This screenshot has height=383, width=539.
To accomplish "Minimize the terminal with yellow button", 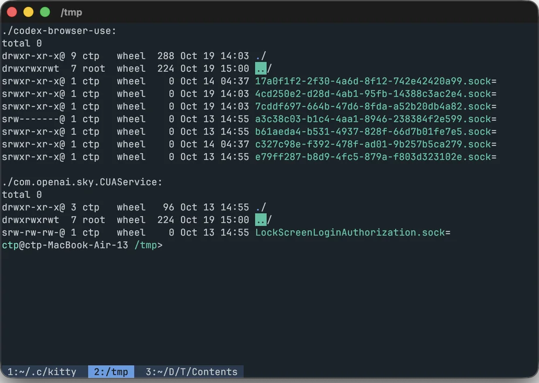I will (x=28, y=12).
